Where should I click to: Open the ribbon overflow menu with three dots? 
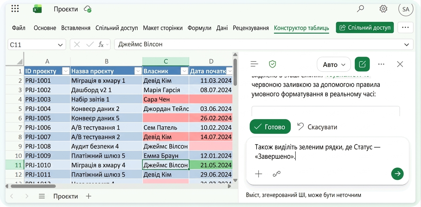(x=405, y=28)
